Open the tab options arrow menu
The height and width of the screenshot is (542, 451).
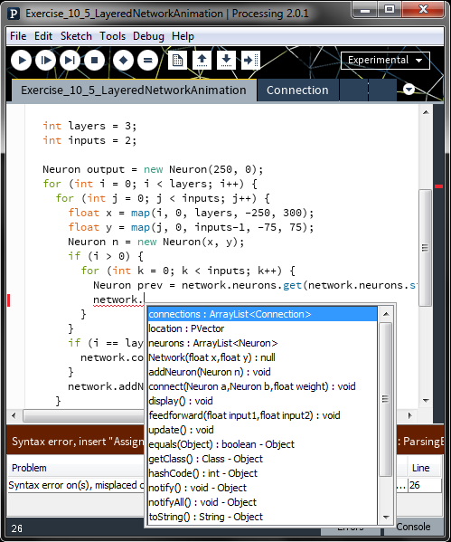pos(409,90)
